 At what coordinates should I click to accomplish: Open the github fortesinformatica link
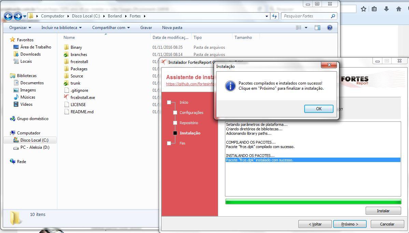[190, 84]
